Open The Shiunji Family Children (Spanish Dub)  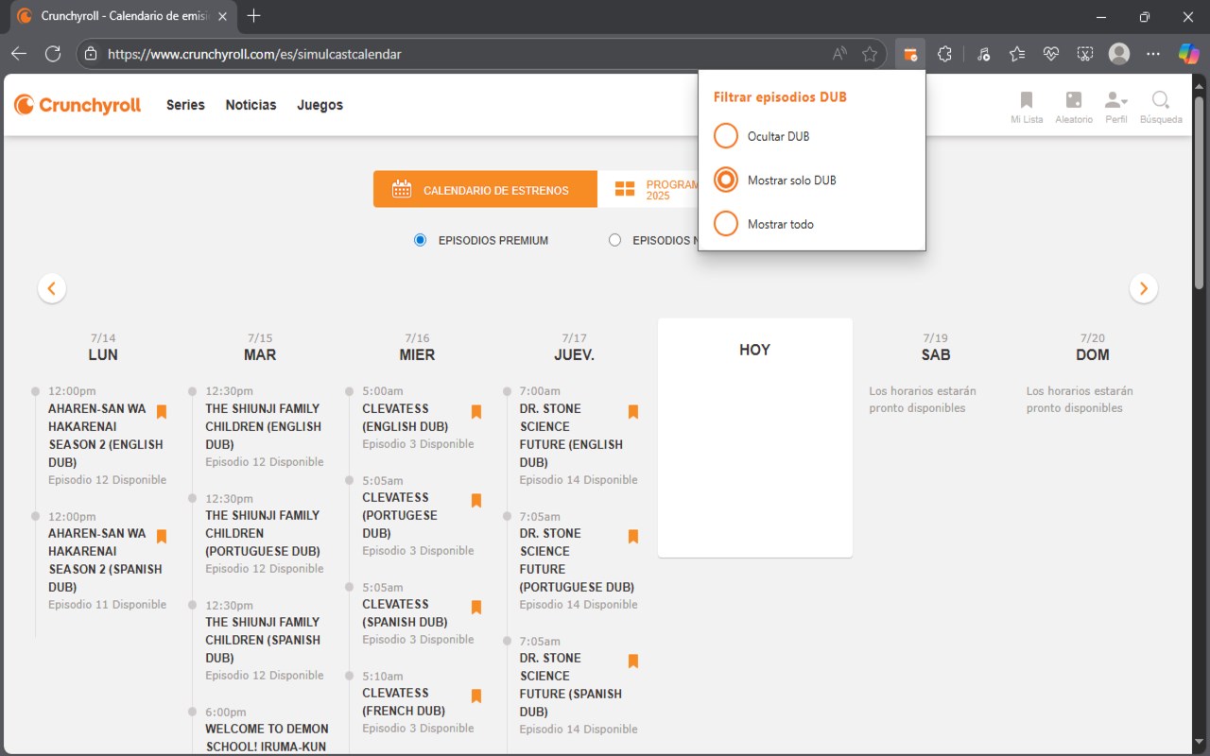pyautogui.click(x=264, y=640)
